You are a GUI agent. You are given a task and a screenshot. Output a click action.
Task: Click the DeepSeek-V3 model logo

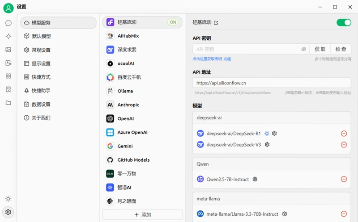pyautogui.click(x=200, y=145)
